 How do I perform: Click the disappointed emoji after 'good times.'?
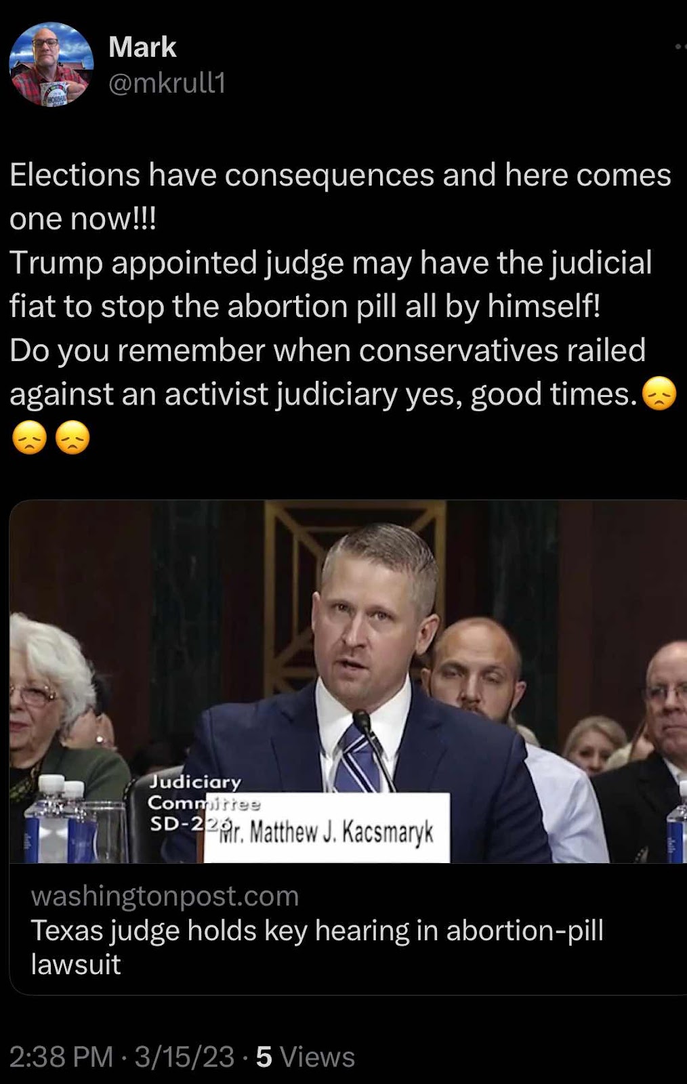tap(659, 394)
